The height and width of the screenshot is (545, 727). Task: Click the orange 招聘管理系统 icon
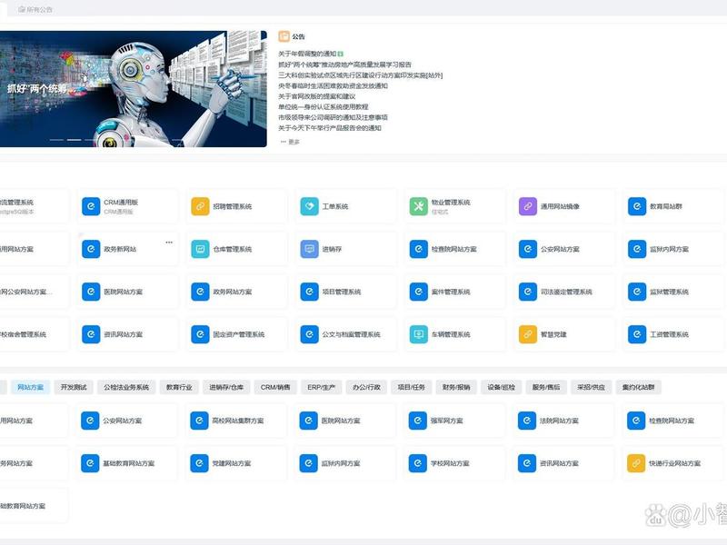coord(200,206)
